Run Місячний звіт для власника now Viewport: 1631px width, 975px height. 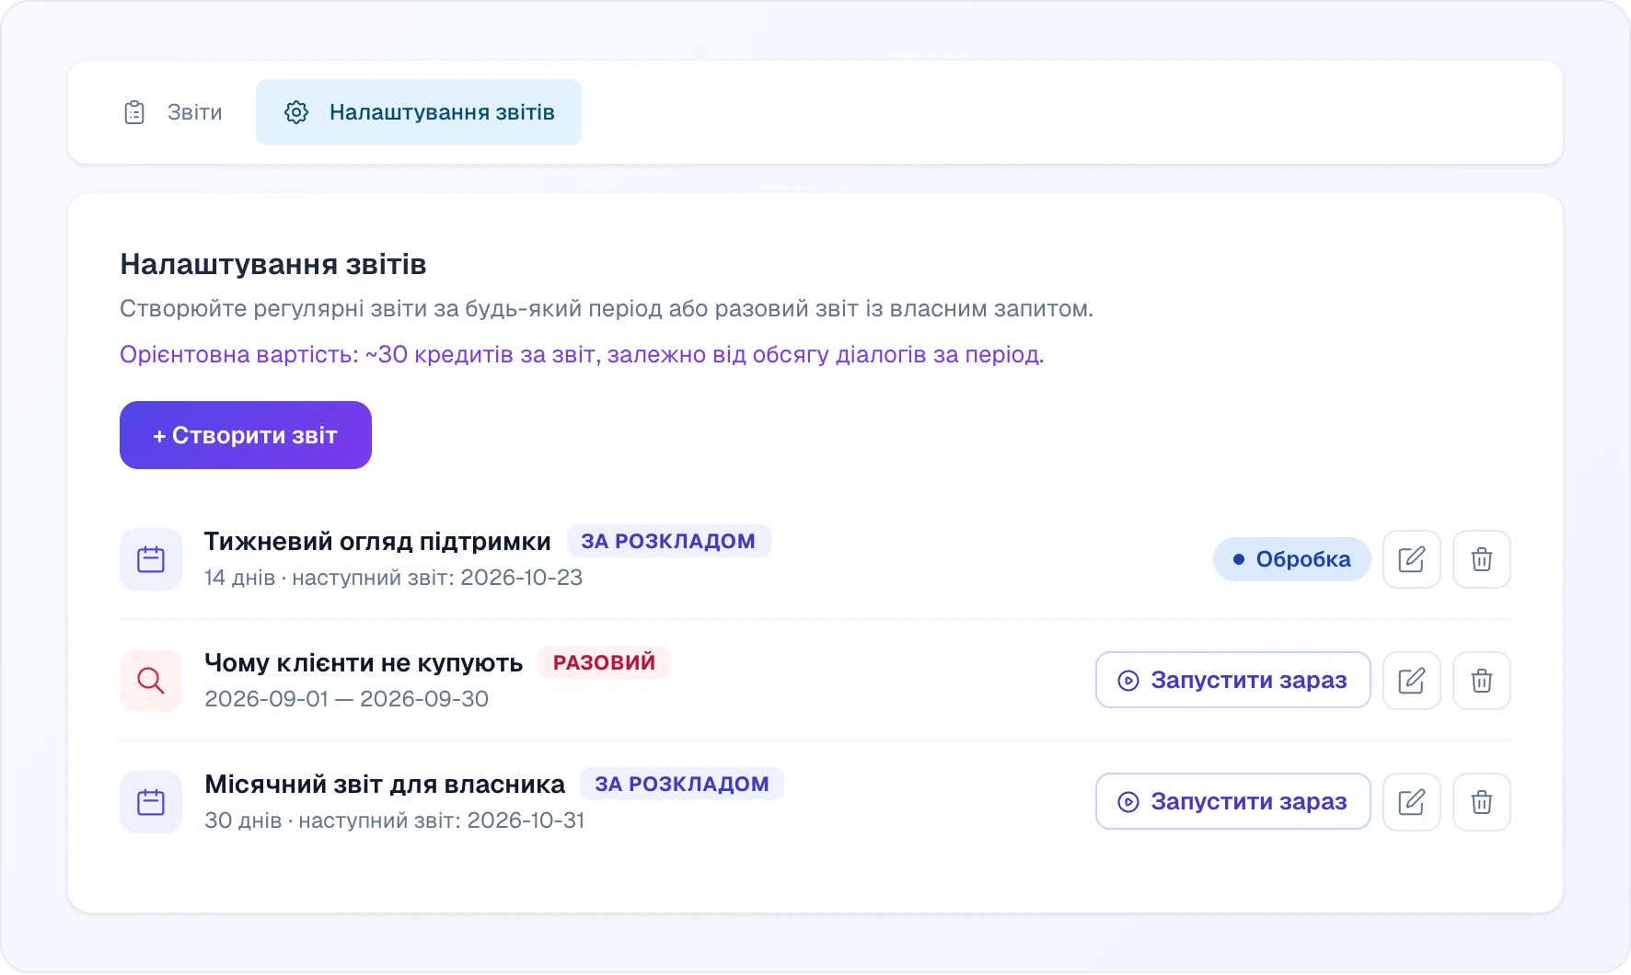point(1233,802)
